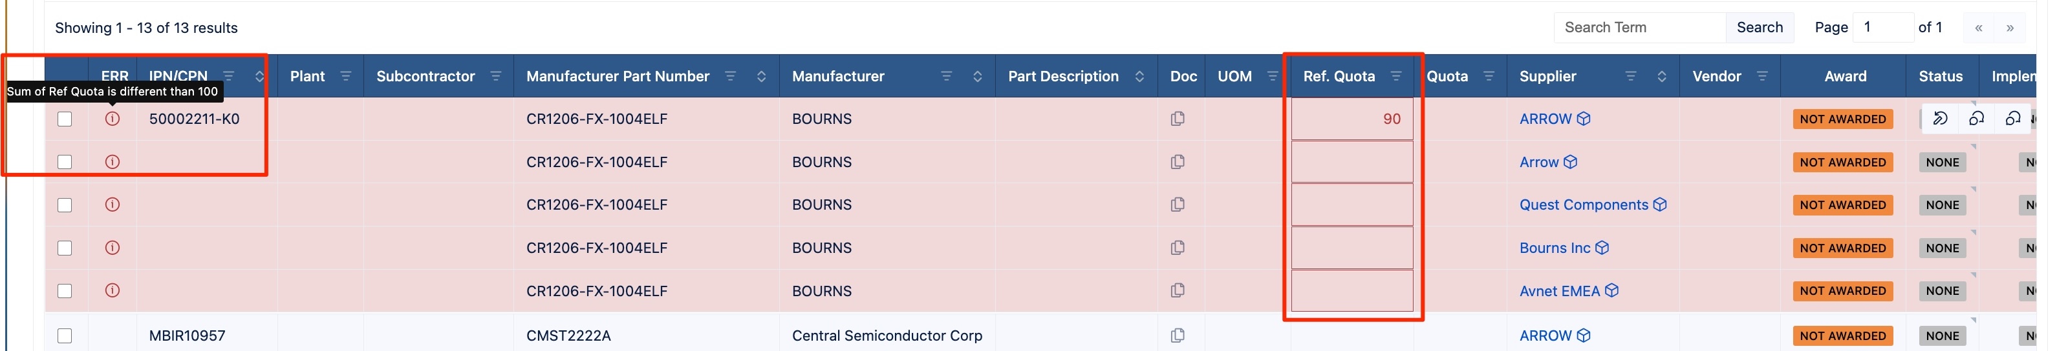Focus the Search Term input field
This screenshot has height=351, width=2057.
(1639, 27)
